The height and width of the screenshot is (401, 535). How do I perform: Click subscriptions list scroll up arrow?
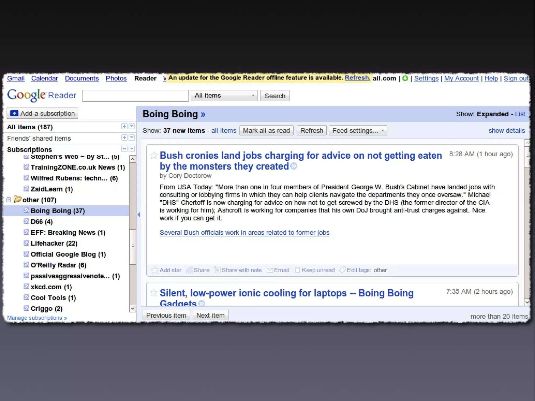click(133, 159)
